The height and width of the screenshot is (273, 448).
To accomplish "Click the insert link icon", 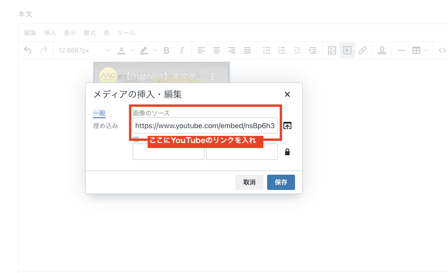I will click(x=362, y=50).
